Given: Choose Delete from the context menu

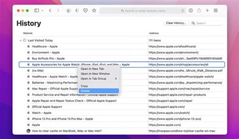Looking at the screenshot, I should point(99,91).
